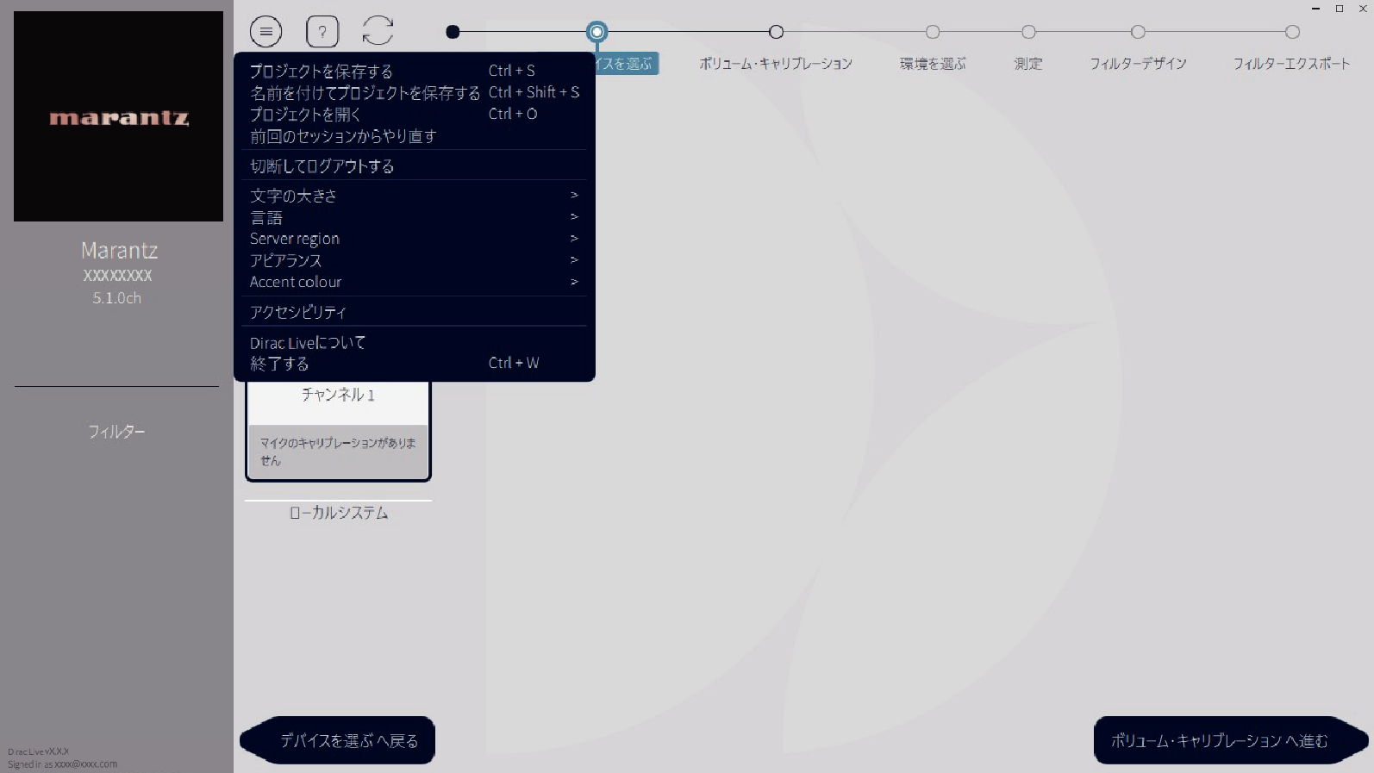Click the フィルターデザイン step label
Viewport: 1374px width, 773px height.
(1138, 64)
